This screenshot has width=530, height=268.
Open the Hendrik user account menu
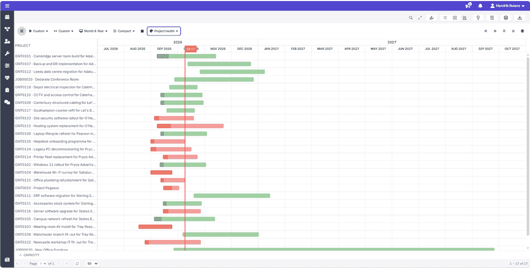tap(507, 6)
